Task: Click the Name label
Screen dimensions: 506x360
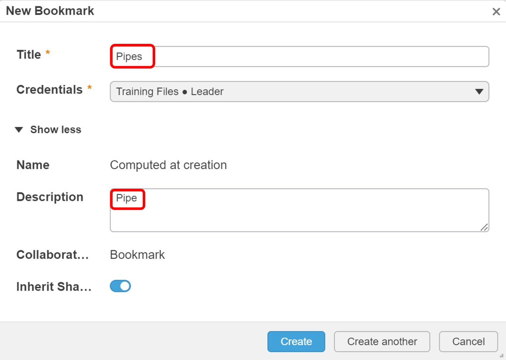Action: click(x=33, y=165)
